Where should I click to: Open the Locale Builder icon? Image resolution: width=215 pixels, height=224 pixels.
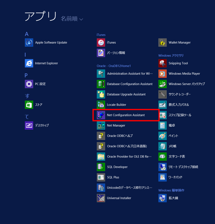[x=101, y=105]
